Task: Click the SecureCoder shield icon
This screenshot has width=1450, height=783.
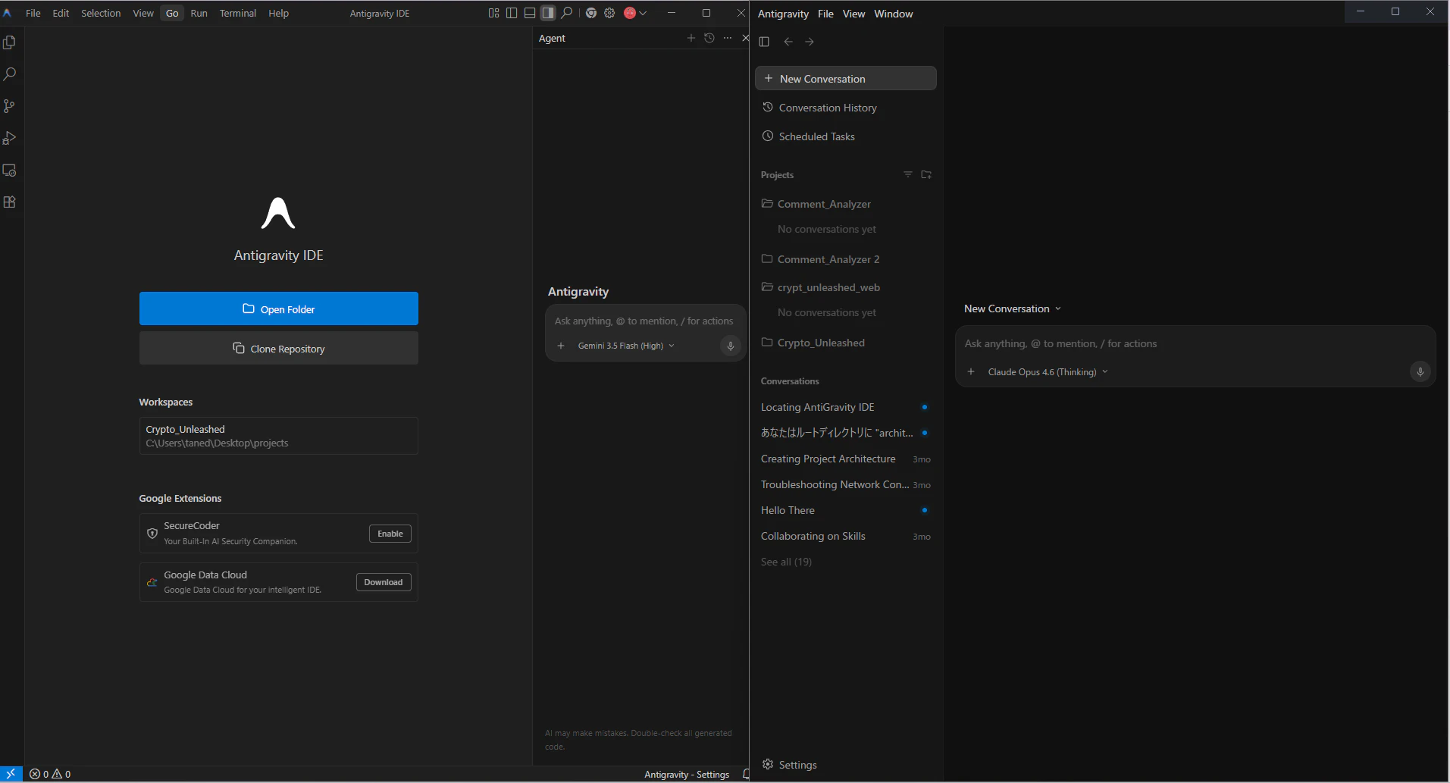Action: [152, 534]
